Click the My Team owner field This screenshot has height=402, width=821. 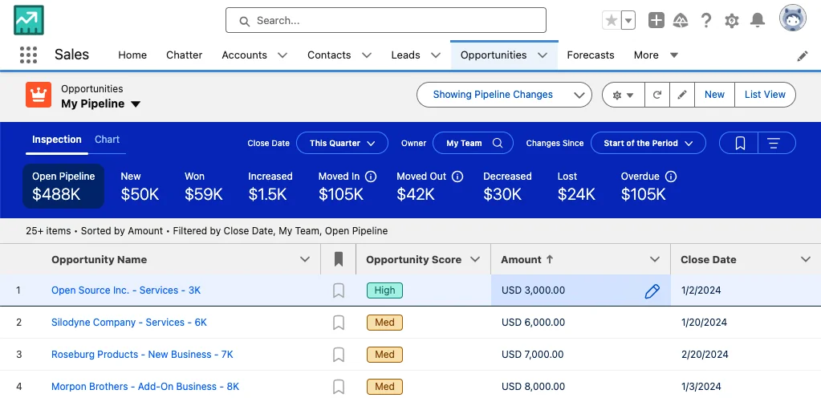(x=473, y=143)
